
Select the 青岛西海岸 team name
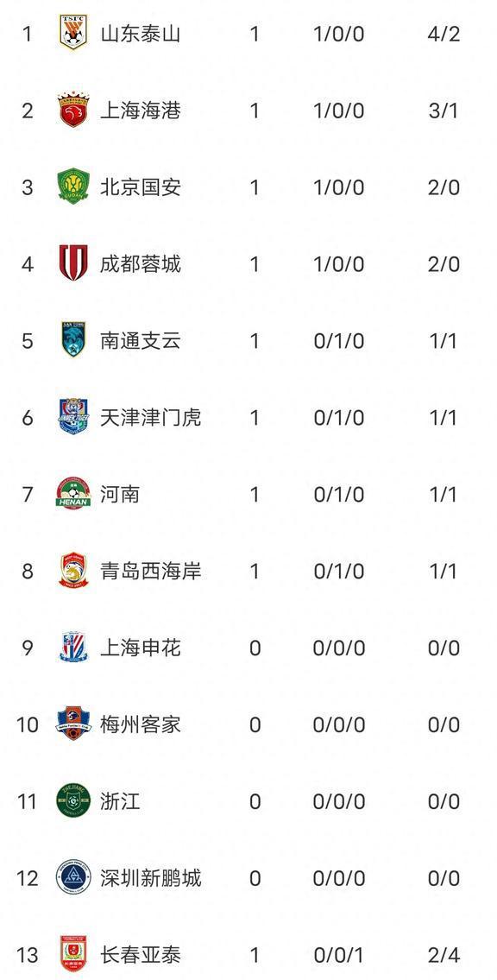(150, 571)
